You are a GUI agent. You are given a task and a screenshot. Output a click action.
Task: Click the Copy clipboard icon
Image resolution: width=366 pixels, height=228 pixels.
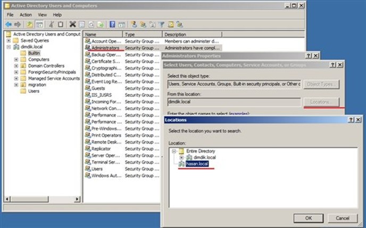tap(61, 24)
